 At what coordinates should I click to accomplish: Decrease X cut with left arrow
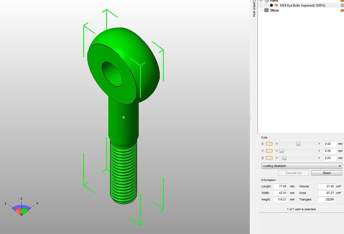pos(277,144)
